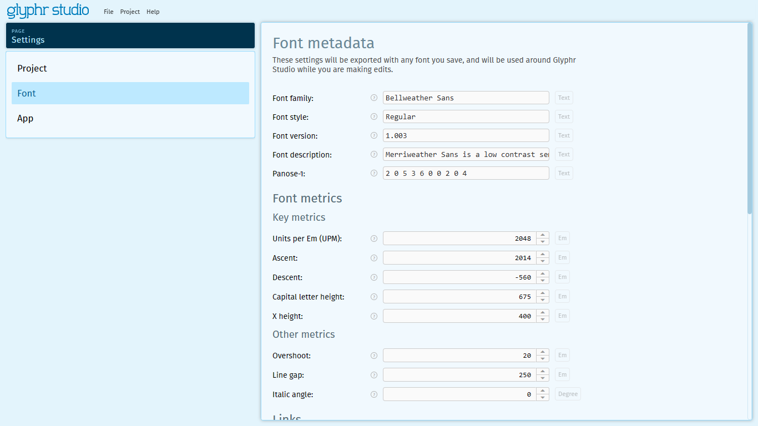
Task: Click the Overshoot field 20
Action: coord(459,356)
